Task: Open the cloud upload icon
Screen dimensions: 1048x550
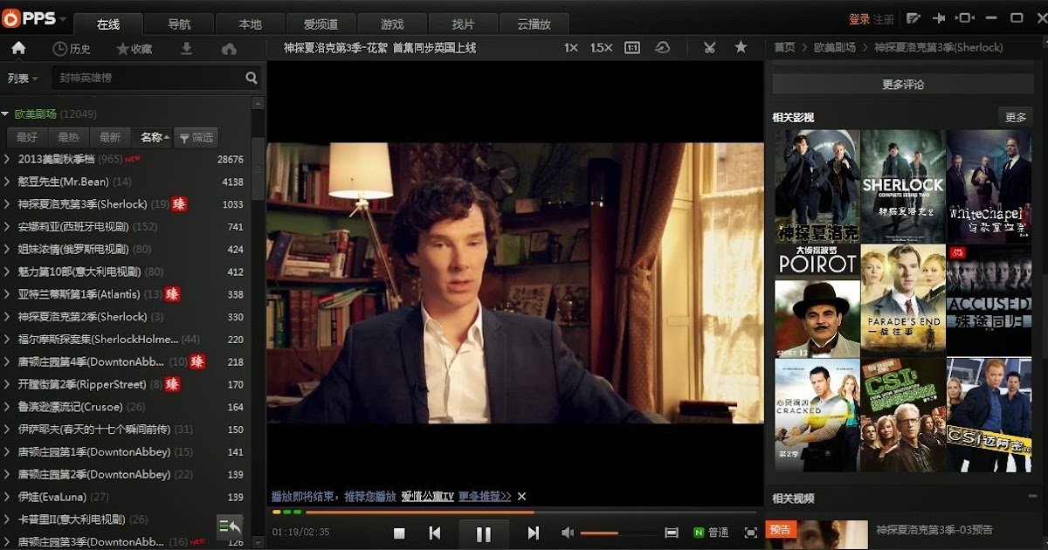Action: tap(230, 49)
